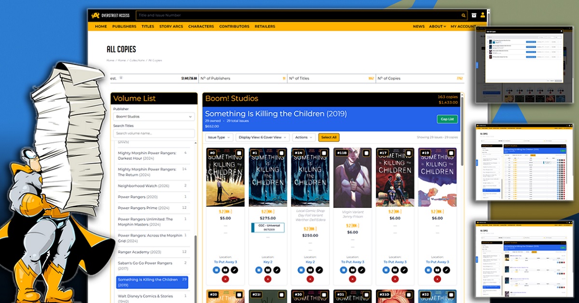Open the issue #11B cover thumbnail
This screenshot has height=303, width=579.
point(352,177)
